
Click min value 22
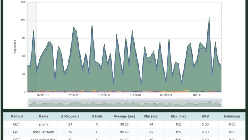click(151, 132)
